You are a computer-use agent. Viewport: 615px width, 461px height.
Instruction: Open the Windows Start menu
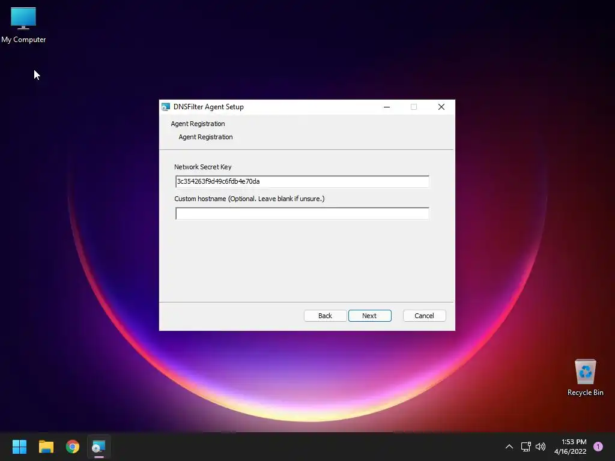[20, 447]
